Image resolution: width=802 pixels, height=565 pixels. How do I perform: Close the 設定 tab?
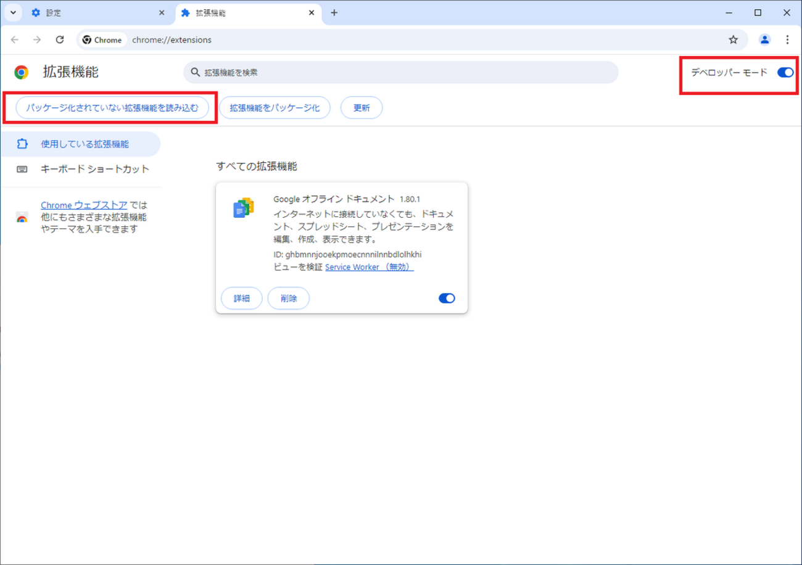tap(162, 13)
